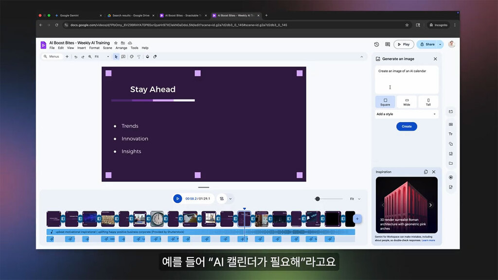Viewport: 498px width, 280px height.
Task: Collapse the toolbar with the caret
Action: click(x=362, y=57)
